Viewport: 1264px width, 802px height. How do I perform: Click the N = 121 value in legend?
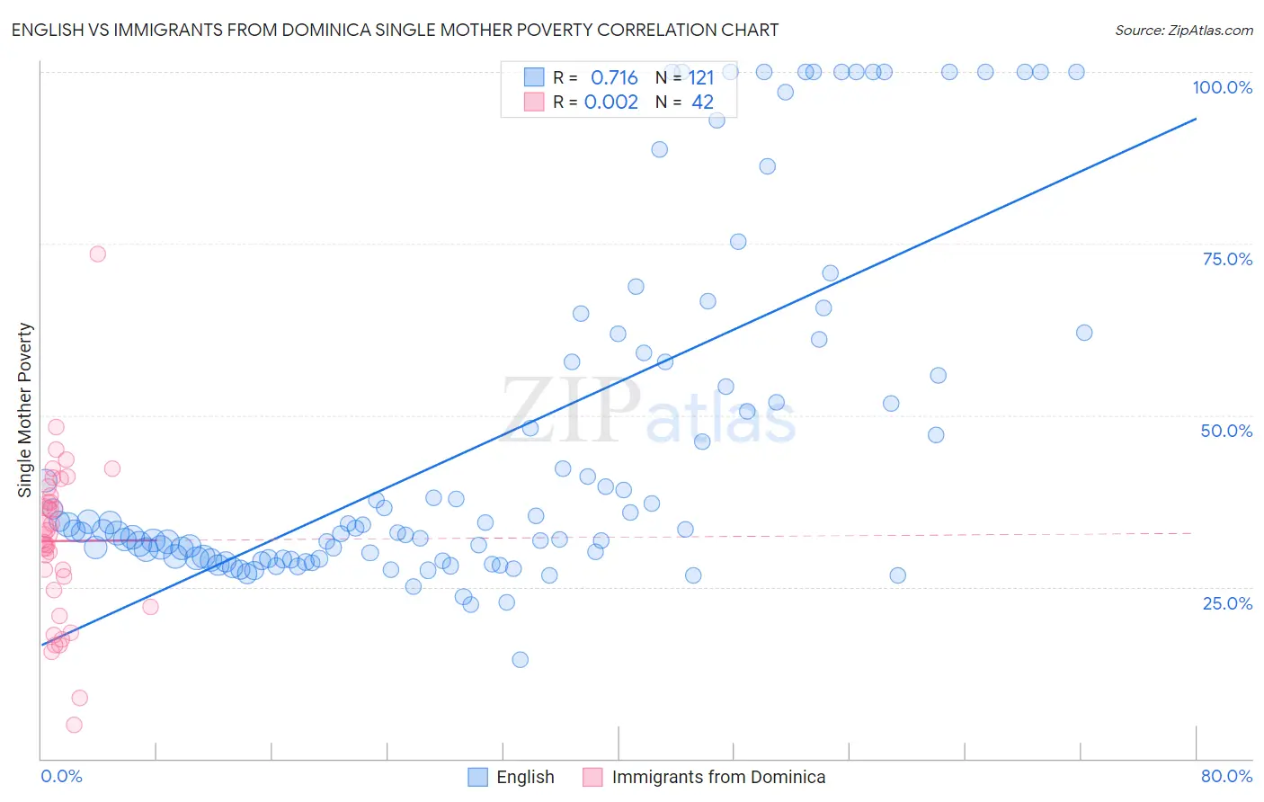click(685, 77)
